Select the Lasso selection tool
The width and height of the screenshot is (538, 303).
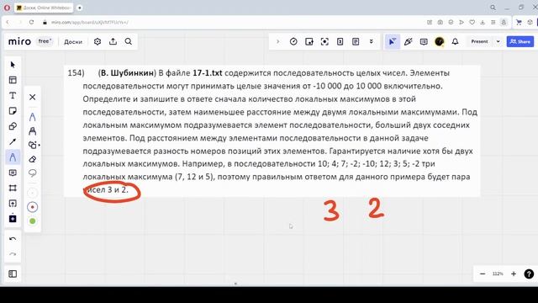point(33,173)
